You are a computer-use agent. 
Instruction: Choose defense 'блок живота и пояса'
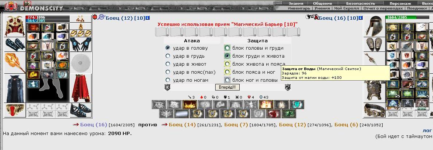227,64
